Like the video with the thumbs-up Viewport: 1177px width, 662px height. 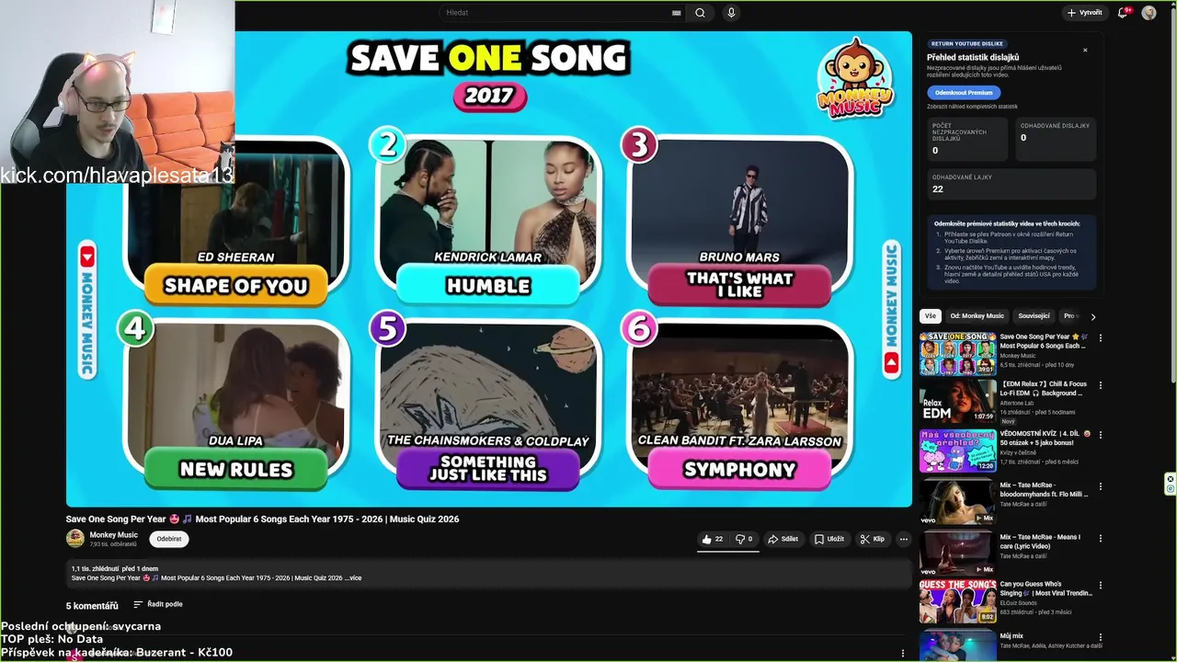point(712,539)
